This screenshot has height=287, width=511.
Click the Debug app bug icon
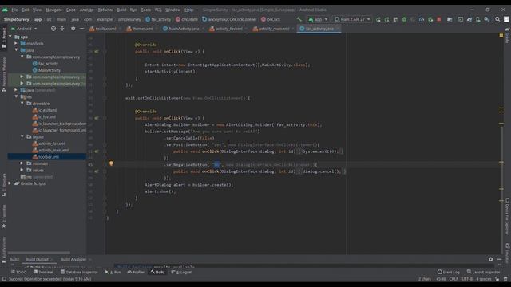[x=404, y=19]
